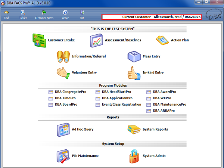Open the Volunteer Entry hand icon

point(63,72)
